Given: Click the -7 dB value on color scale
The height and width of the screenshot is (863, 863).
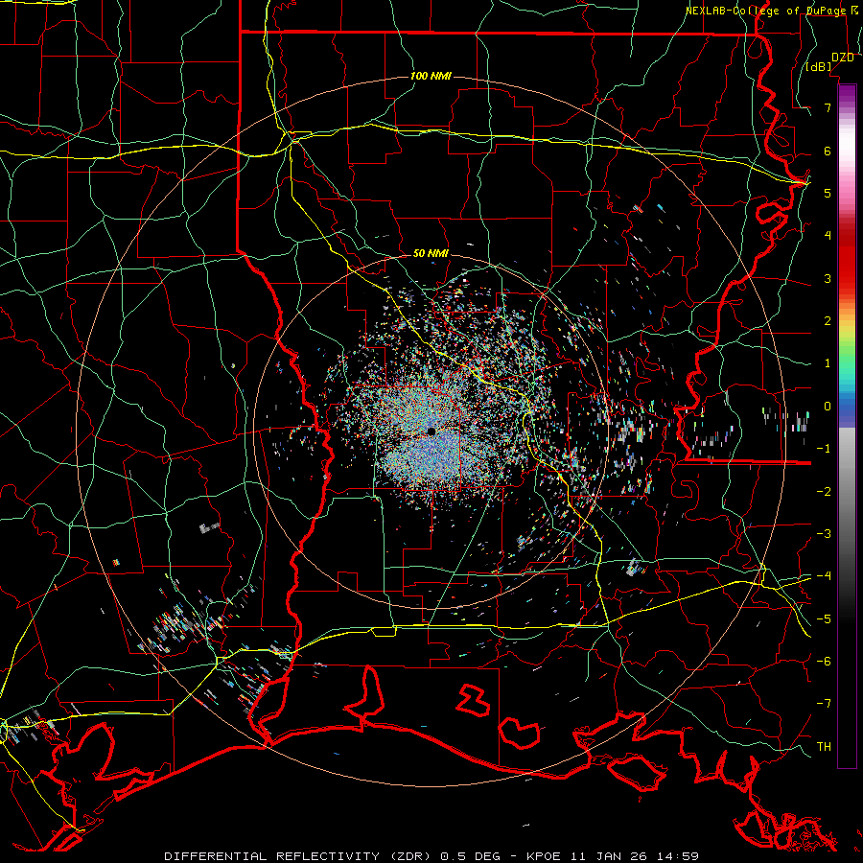Looking at the screenshot, I should coord(824,704).
